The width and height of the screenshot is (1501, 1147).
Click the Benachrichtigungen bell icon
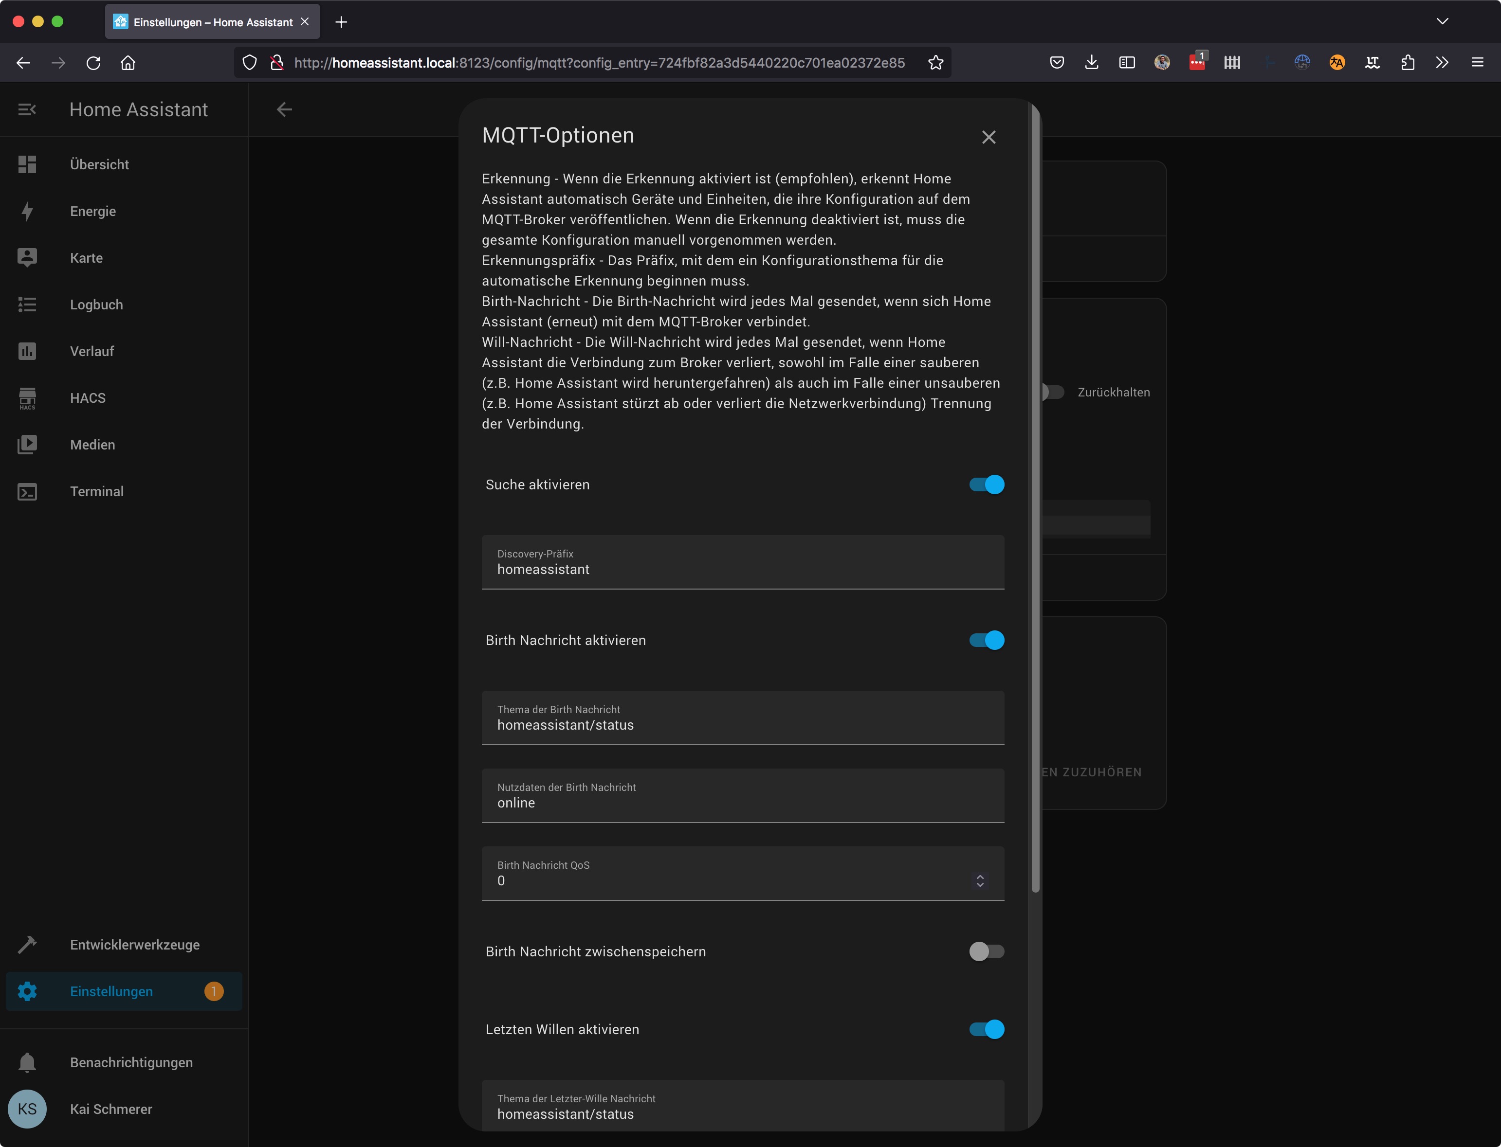click(27, 1062)
